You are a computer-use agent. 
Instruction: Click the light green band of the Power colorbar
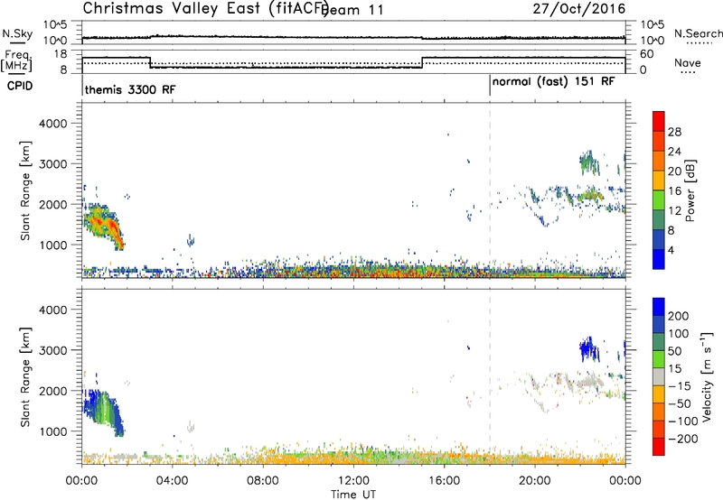click(659, 199)
